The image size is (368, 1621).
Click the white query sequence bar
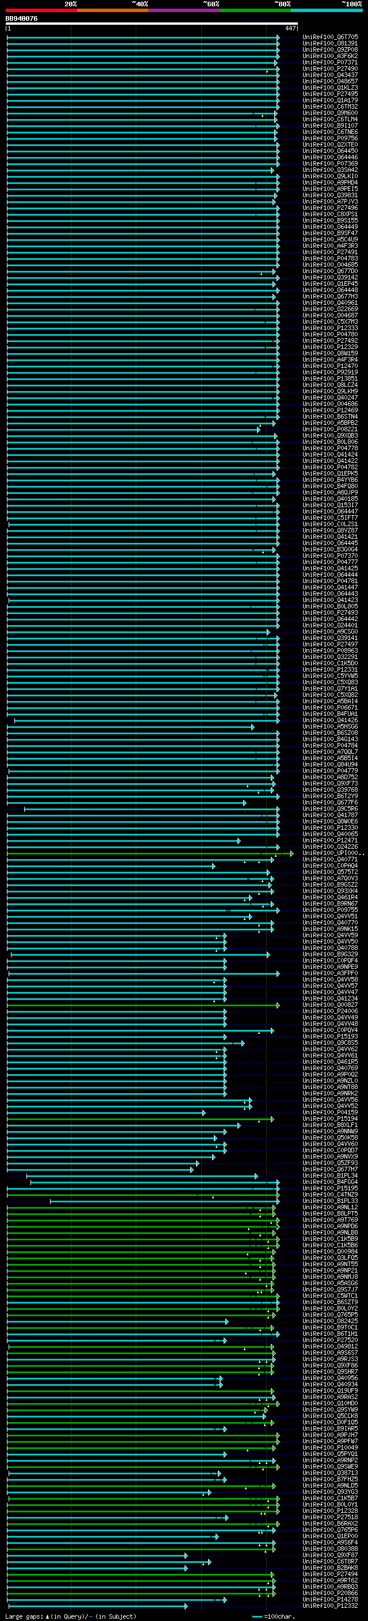coord(152,24)
